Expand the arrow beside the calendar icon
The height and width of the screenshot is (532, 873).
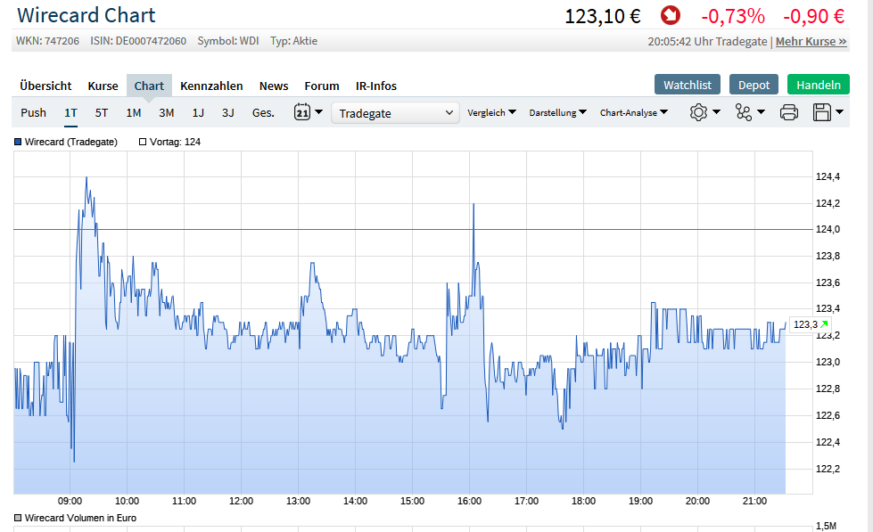click(319, 112)
